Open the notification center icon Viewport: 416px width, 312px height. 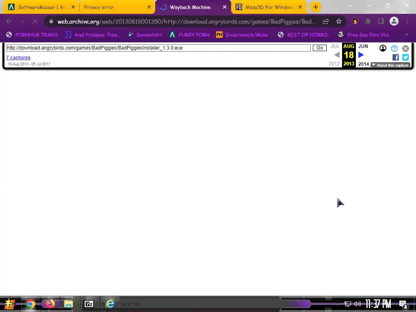403,305
